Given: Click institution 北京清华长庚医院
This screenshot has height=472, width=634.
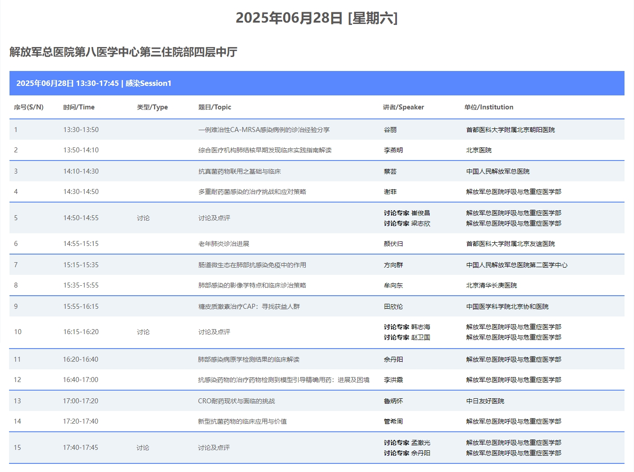Looking at the screenshot, I should [x=492, y=285].
